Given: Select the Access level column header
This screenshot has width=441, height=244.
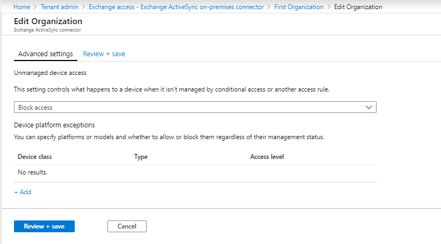Looking at the screenshot, I should (267, 157).
